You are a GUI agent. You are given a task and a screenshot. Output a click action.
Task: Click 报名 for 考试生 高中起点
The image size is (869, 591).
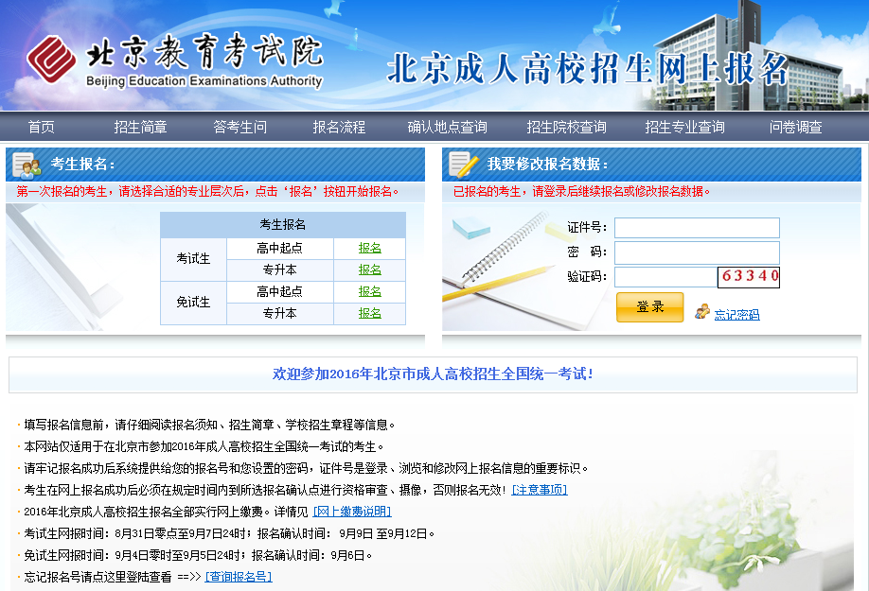point(369,248)
